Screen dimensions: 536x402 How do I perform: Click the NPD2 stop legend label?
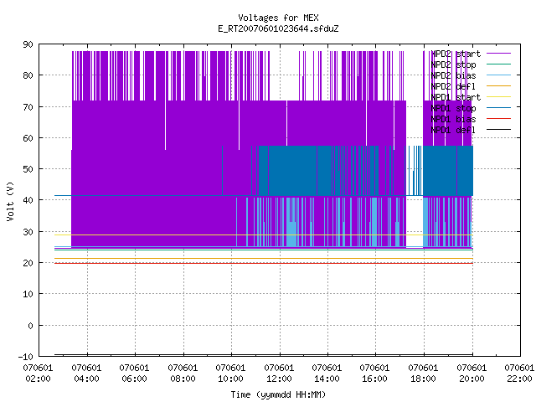click(453, 64)
